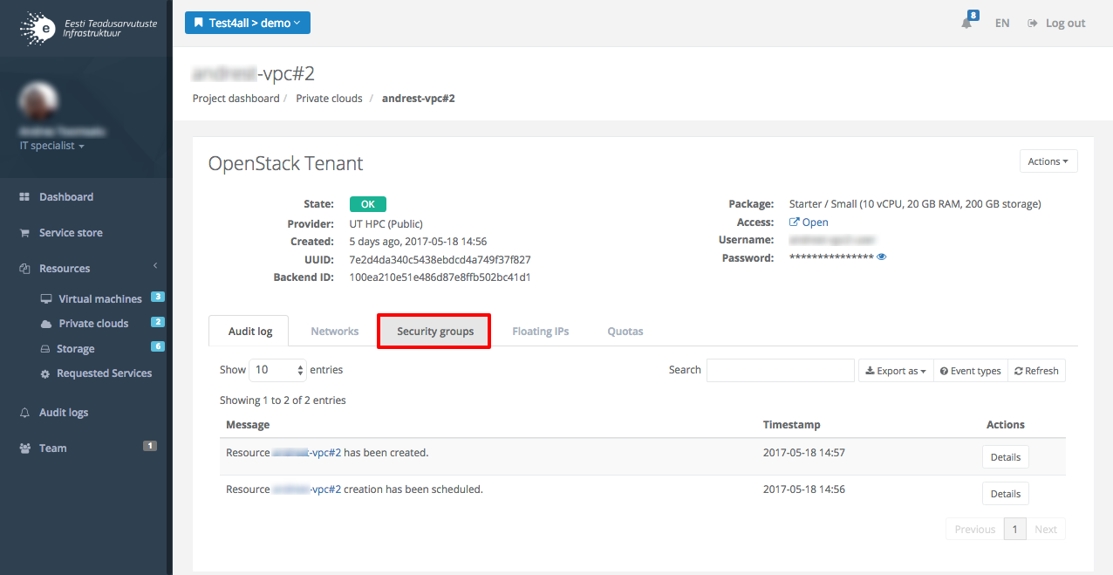Screen dimensions: 1113x575
Task: Click the Private clouds cloud icon
Action: pos(46,324)
